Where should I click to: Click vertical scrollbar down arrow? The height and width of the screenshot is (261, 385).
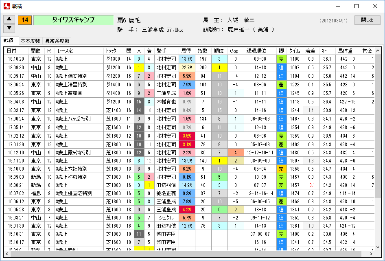pos(378,247)
